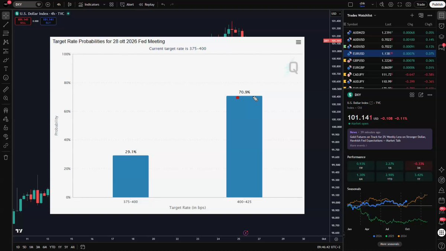Image resolution: width=446 pixels, height=251 pixels.
Task: Add a symbol to the watchlist
Action: pyautogui.click(x=412, y=15)
